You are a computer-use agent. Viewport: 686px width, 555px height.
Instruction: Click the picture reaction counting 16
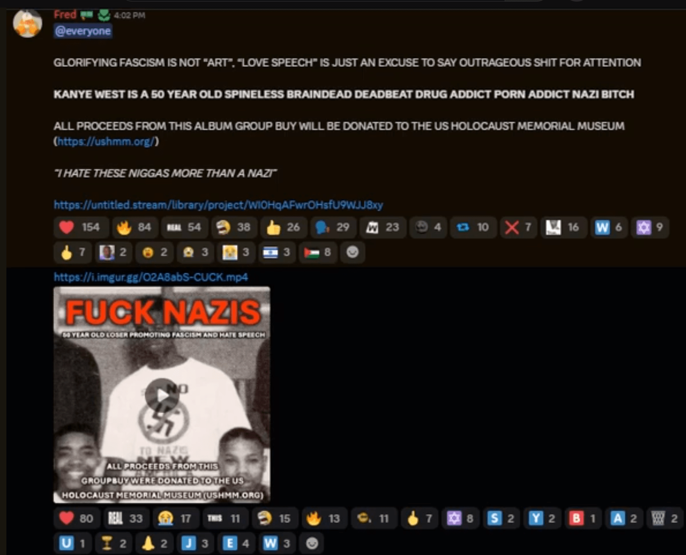click(x=564, y=227)
